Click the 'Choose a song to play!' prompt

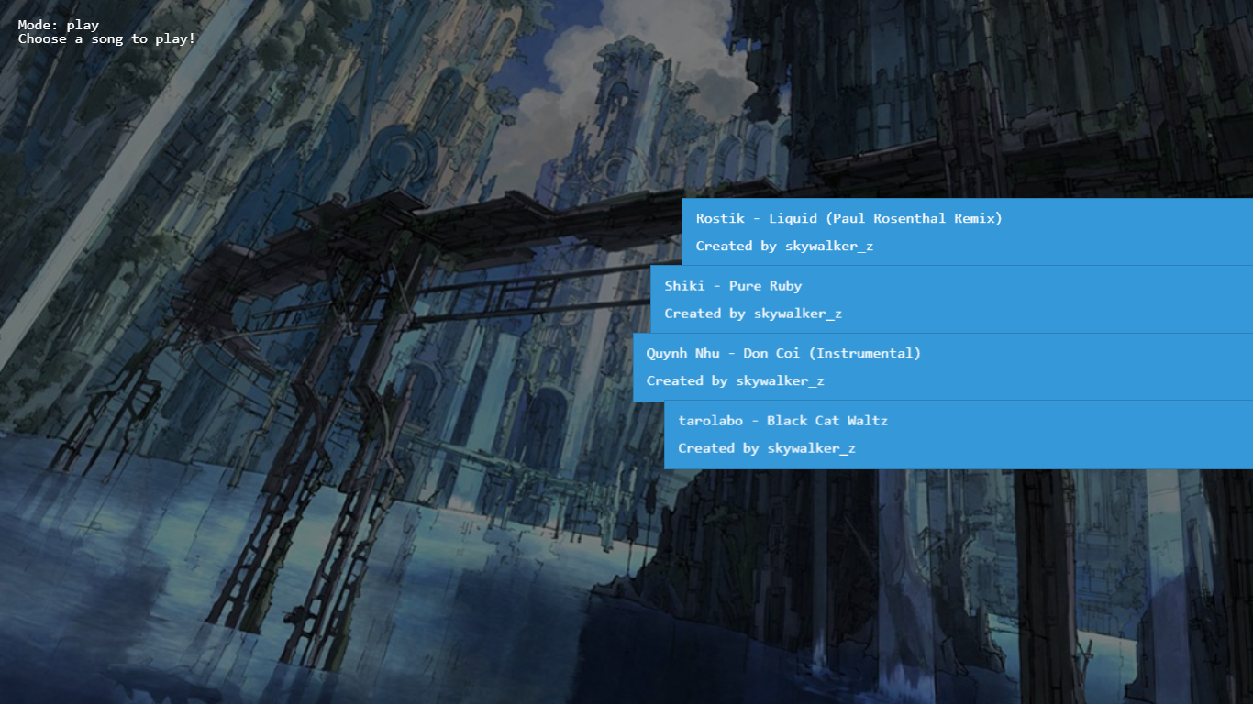[x=106, y=38]
